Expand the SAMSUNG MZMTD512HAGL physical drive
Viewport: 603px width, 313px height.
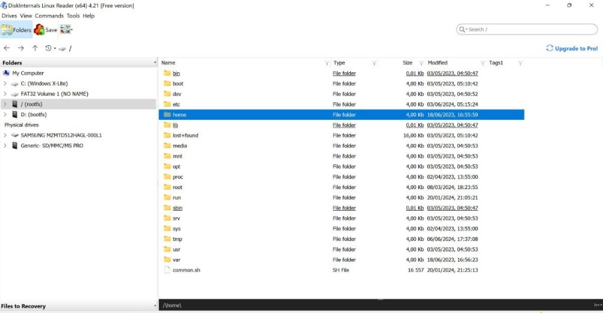click(5, 135)
